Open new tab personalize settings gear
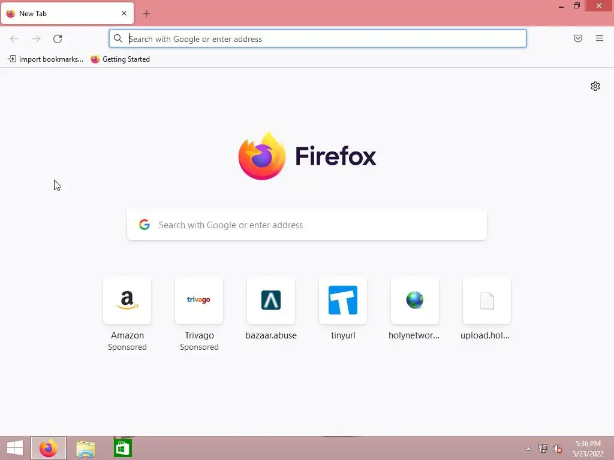Viewport: 614px width, 460px height. [x=595, y=86]
